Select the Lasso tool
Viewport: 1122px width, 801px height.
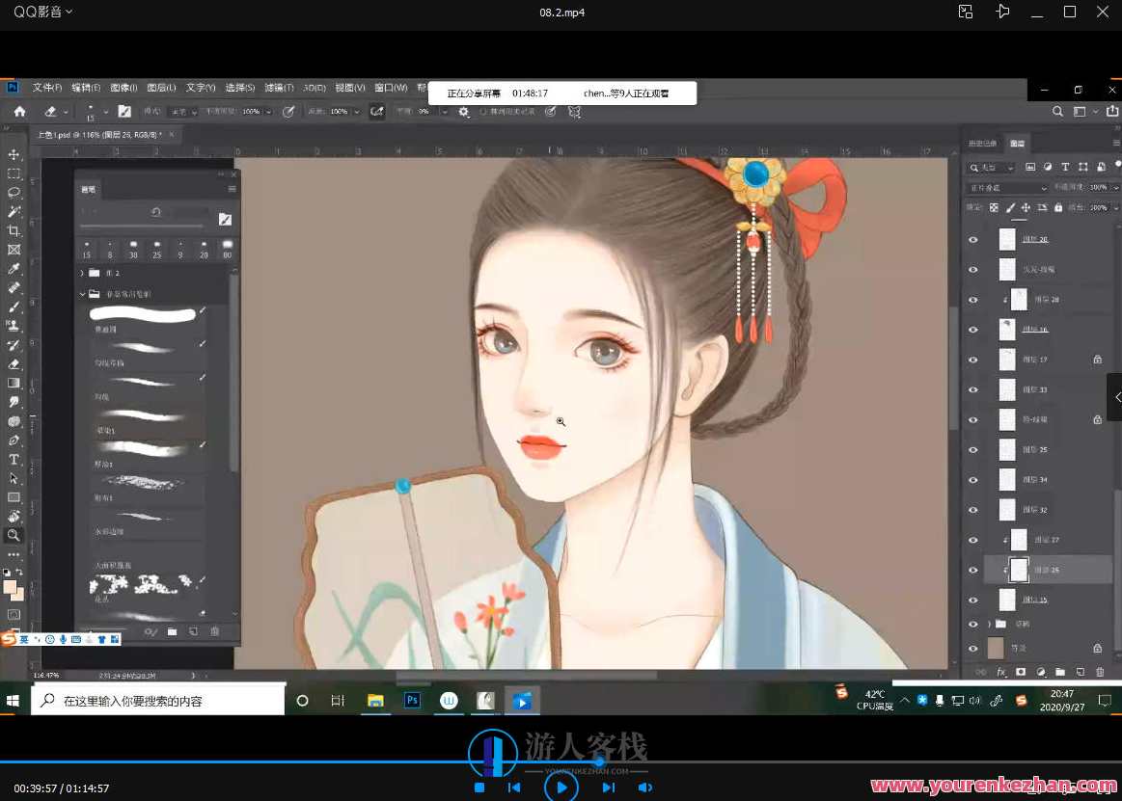pyautogui.click(x=14, y=193)
